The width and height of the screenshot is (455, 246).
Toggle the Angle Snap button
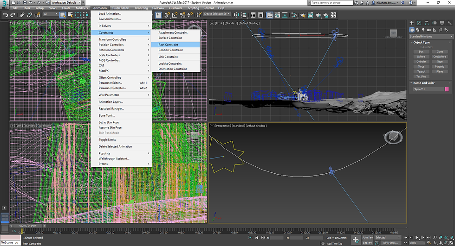(x=175, y=15)
